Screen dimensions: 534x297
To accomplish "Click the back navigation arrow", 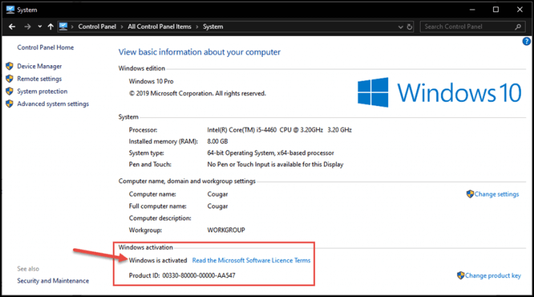I will [x=12, y=26].
